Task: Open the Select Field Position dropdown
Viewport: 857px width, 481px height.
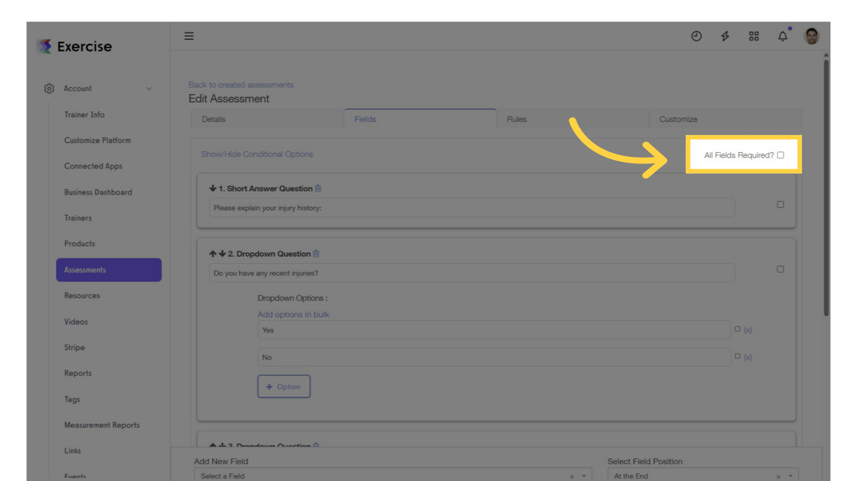Action: point(696,475)
